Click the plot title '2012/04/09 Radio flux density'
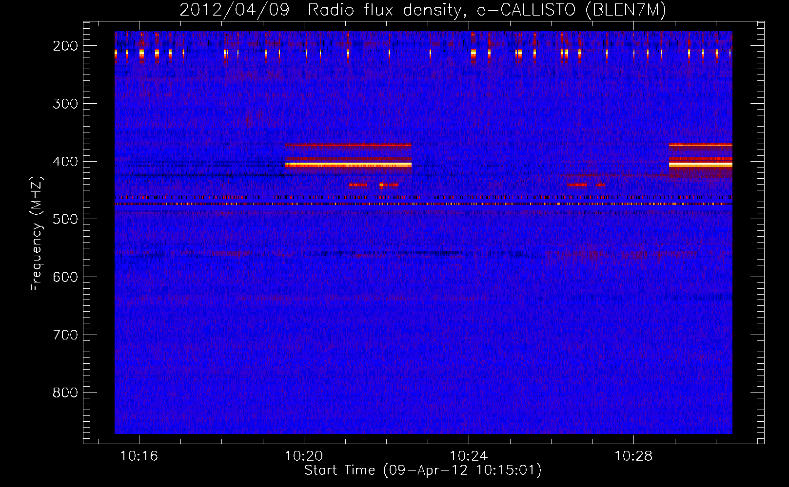 pyautogui.click(x=320, y=10)
